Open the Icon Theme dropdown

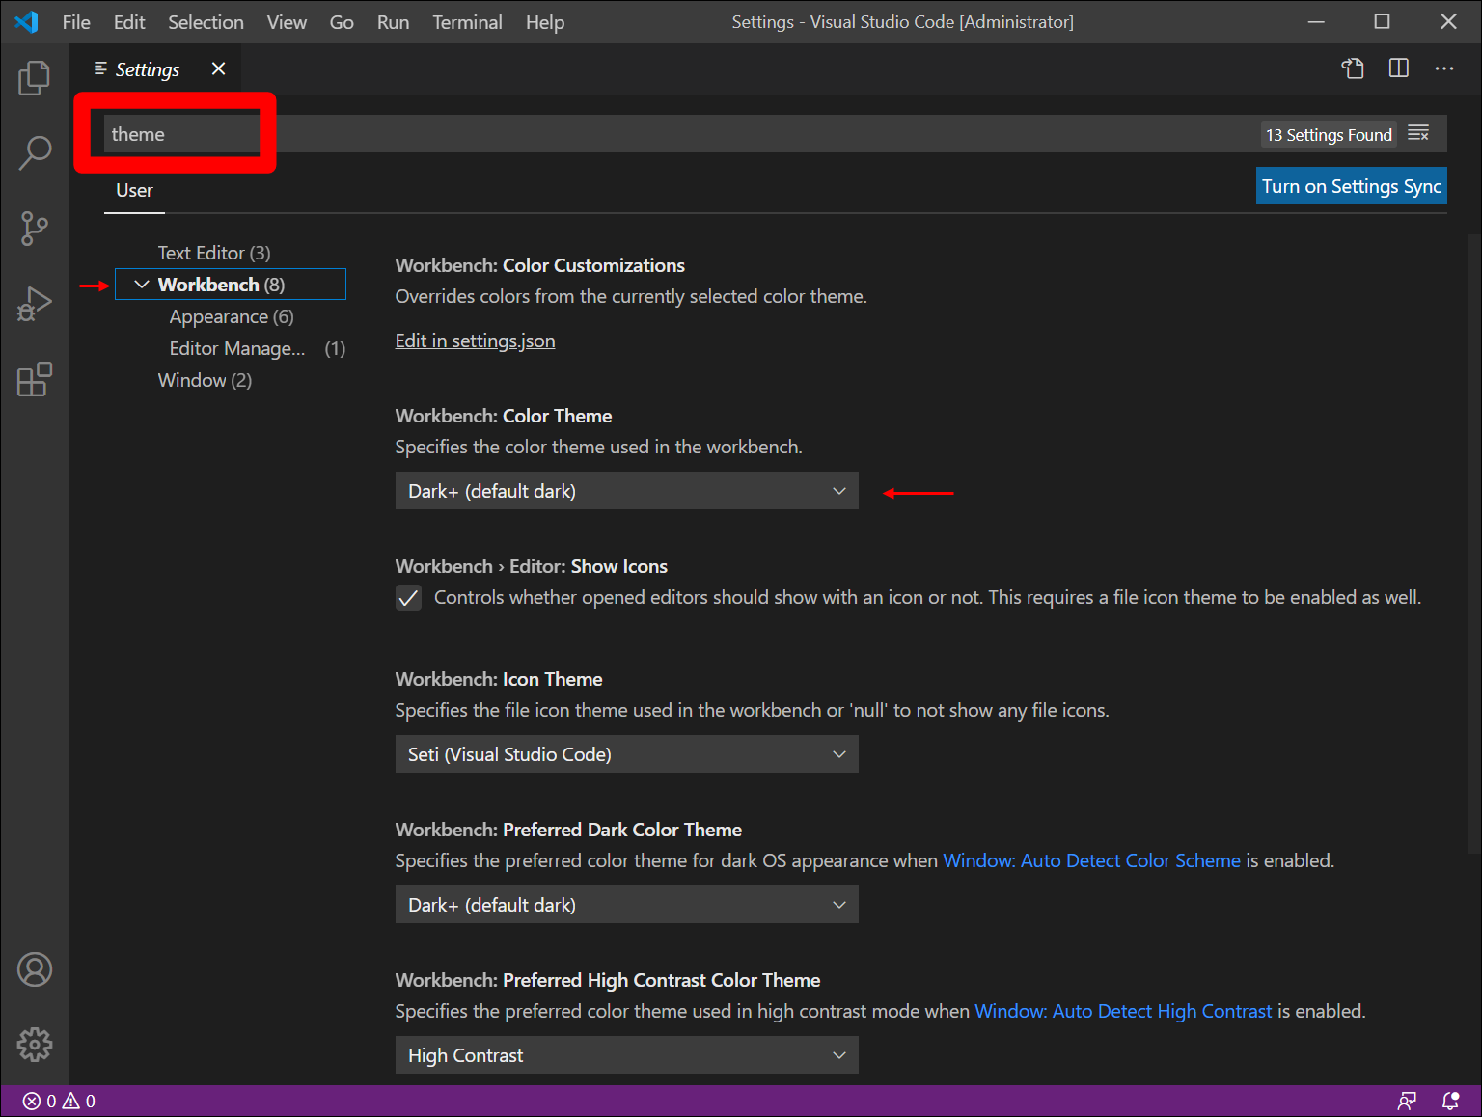click(627, 754)
